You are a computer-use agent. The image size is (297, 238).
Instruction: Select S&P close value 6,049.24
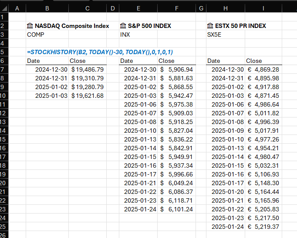(x=176, y=183)
